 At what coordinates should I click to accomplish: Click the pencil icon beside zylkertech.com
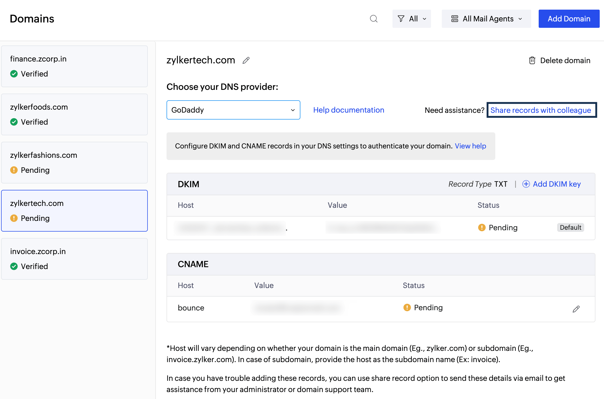pos(246,60)
